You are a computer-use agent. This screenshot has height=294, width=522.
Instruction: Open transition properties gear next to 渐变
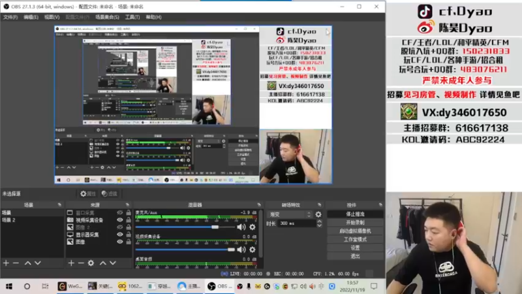point(318,214)
